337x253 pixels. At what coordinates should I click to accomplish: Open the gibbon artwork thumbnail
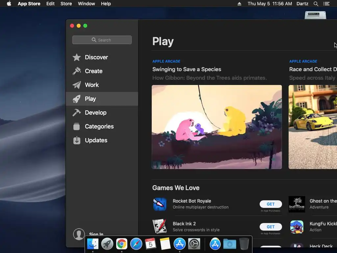click(217, 127)
